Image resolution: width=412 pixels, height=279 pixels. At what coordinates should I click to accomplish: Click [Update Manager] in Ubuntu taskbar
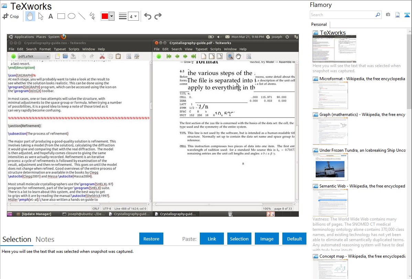pyautogui.click(x=36, y=214)
